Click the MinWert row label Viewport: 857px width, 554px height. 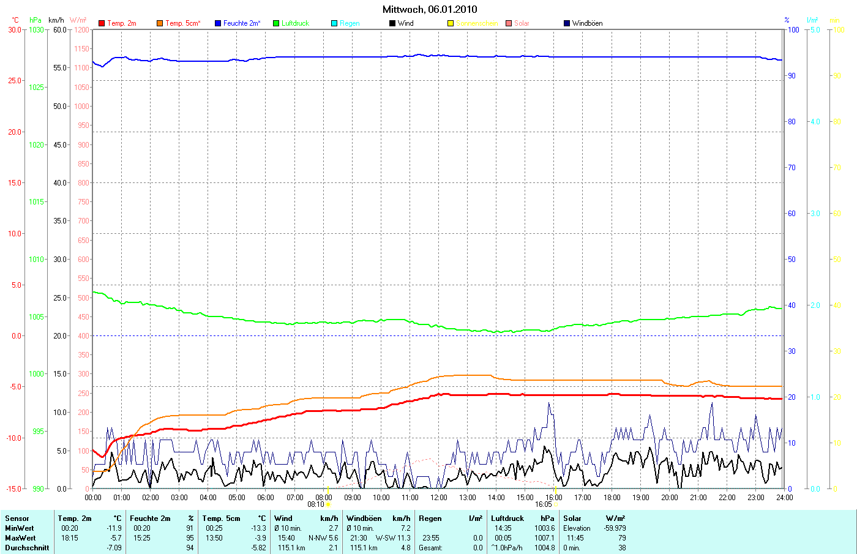[20, 528]
